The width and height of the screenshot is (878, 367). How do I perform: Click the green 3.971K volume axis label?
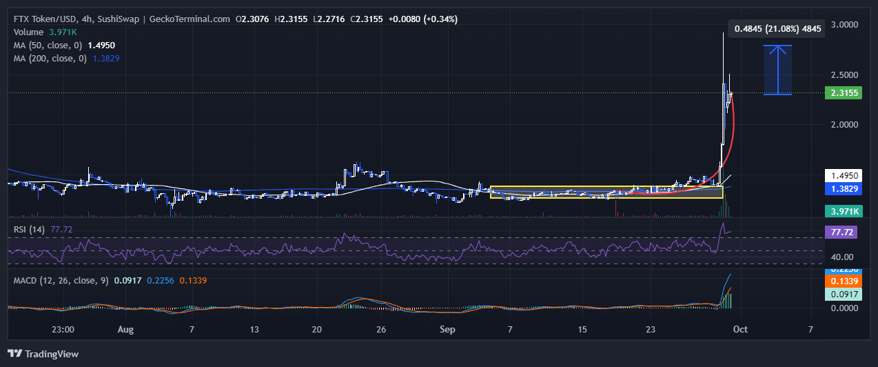[x=843, y=211]
